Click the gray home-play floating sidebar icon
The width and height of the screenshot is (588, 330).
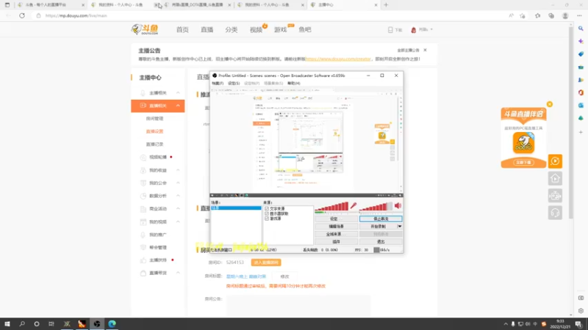(555, 178)
